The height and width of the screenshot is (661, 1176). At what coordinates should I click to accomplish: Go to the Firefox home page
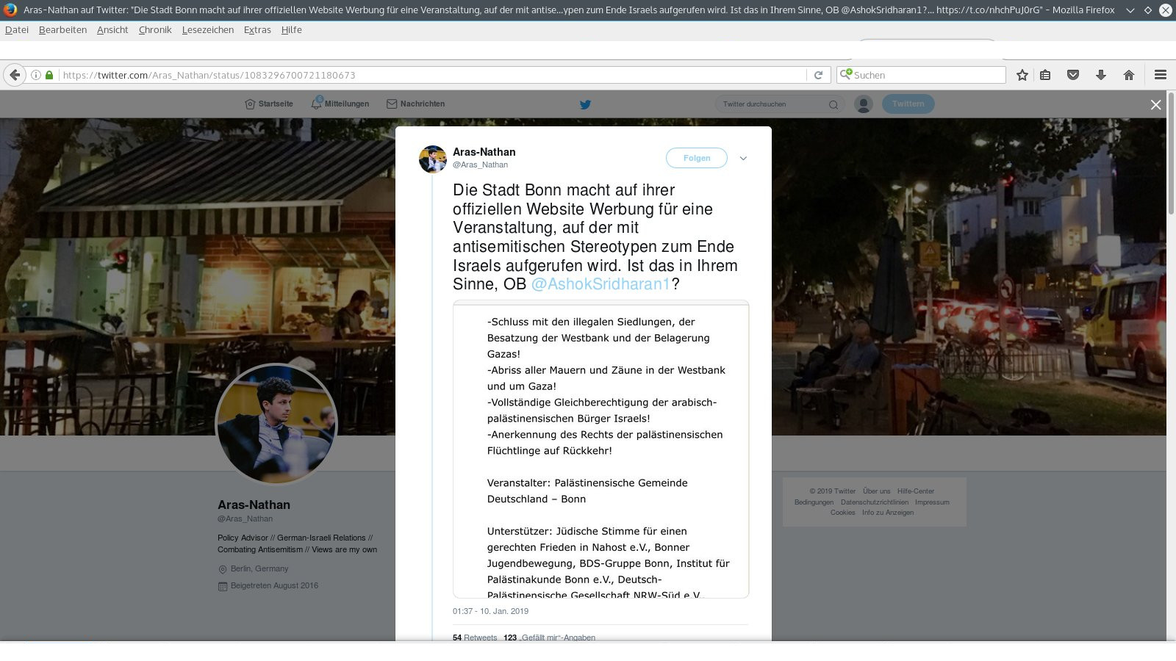[1129, 75]
